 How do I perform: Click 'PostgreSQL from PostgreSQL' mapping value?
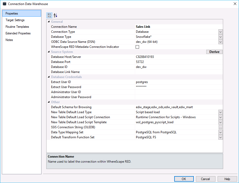coord(156,132)
